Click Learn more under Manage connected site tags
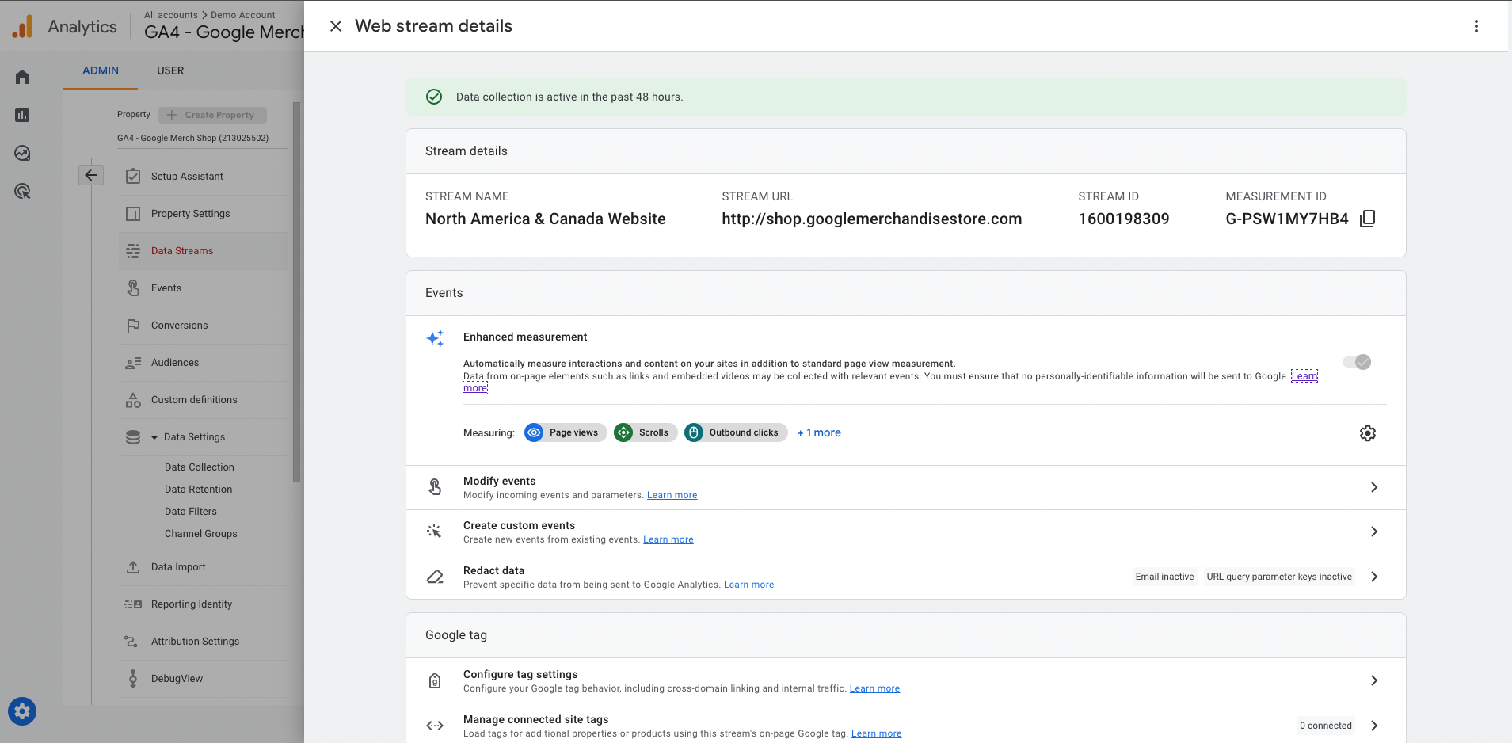Image resolution: width=1512 pixels, height=743 pixels. pos(876,733)
